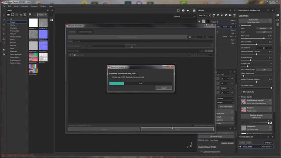
Task: Click the add mask icon in Layers
Action: pos(214,15)
